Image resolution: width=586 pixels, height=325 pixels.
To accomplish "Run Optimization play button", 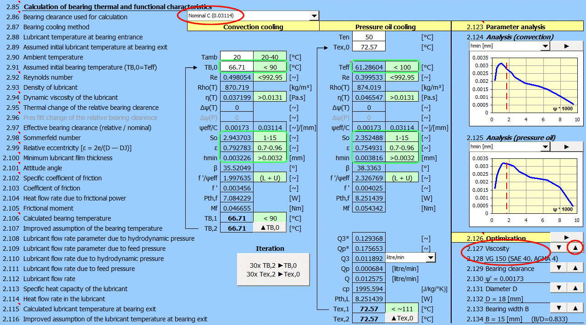I will (566, 237).
